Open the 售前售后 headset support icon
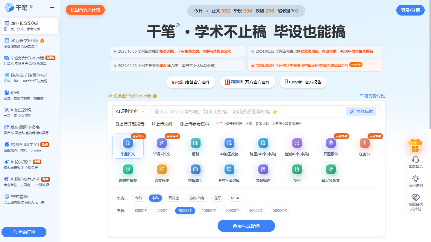The width and height of the screenshot is (431, 242). (x=415, y=160)
